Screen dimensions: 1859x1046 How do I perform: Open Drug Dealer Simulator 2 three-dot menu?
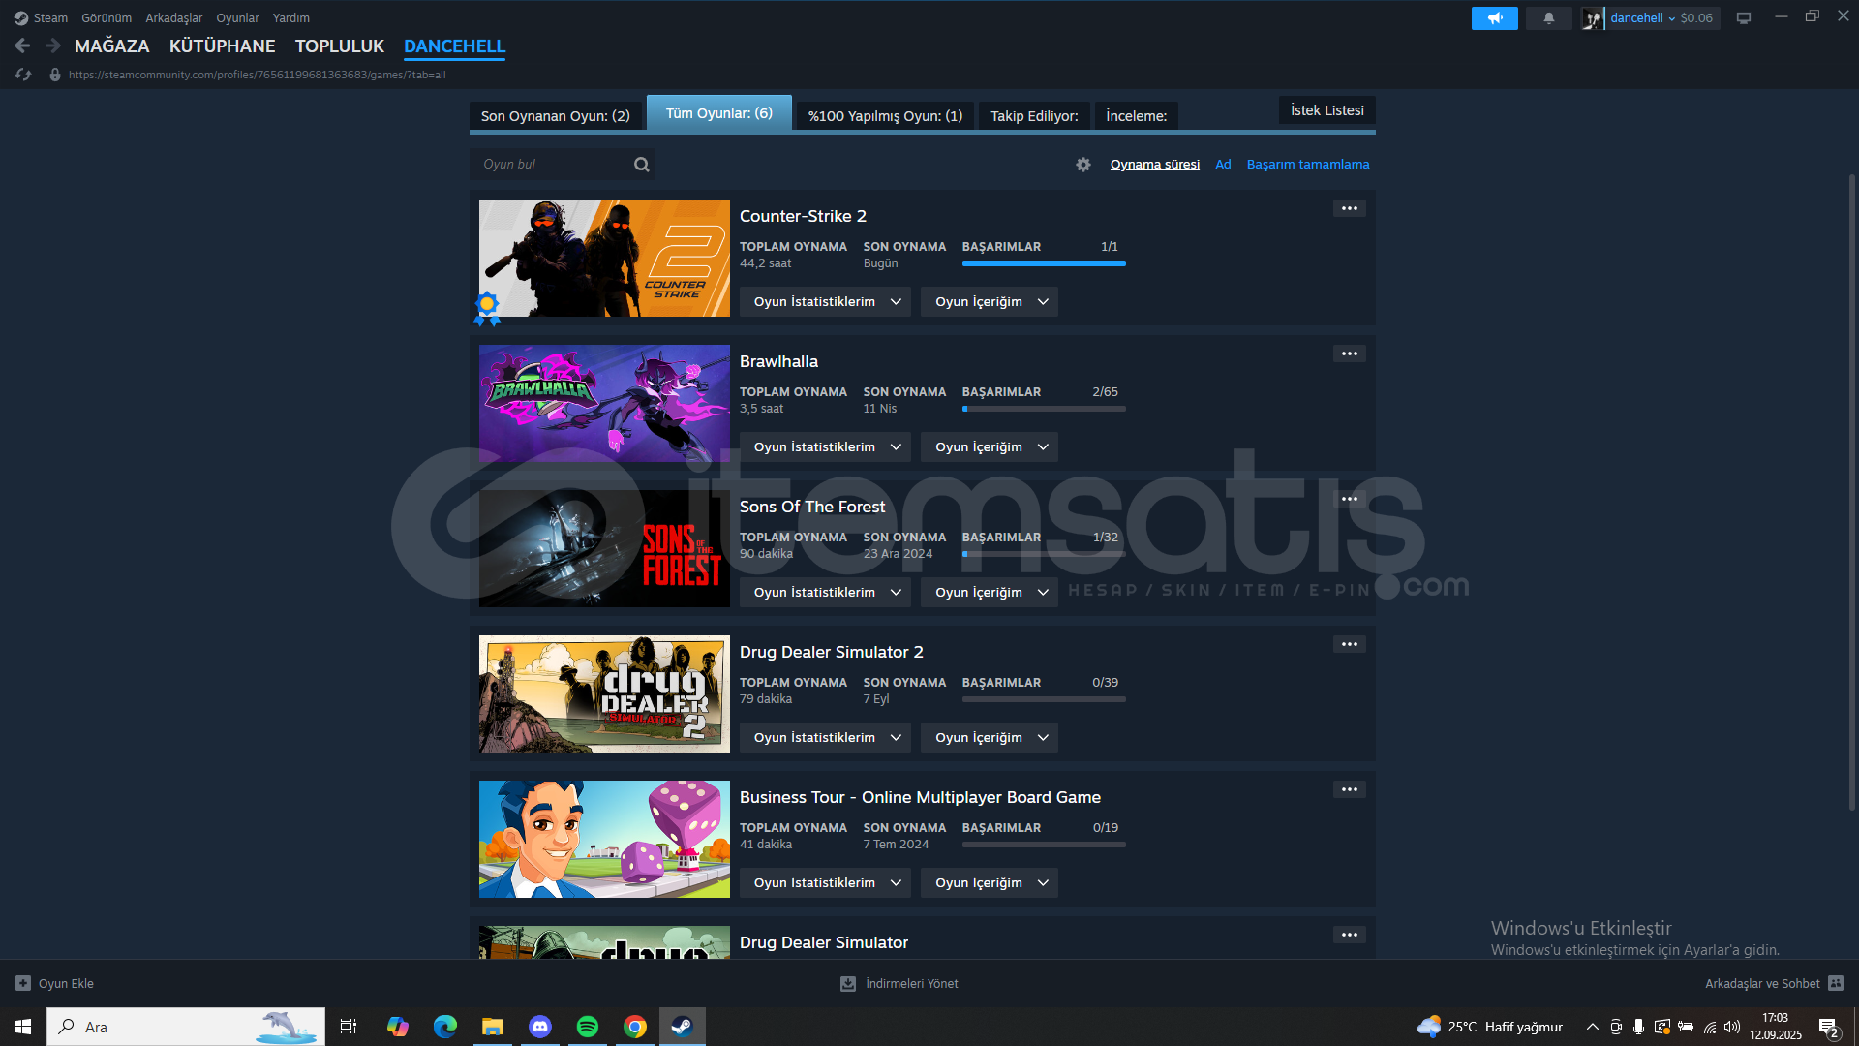coord(1349,644)
